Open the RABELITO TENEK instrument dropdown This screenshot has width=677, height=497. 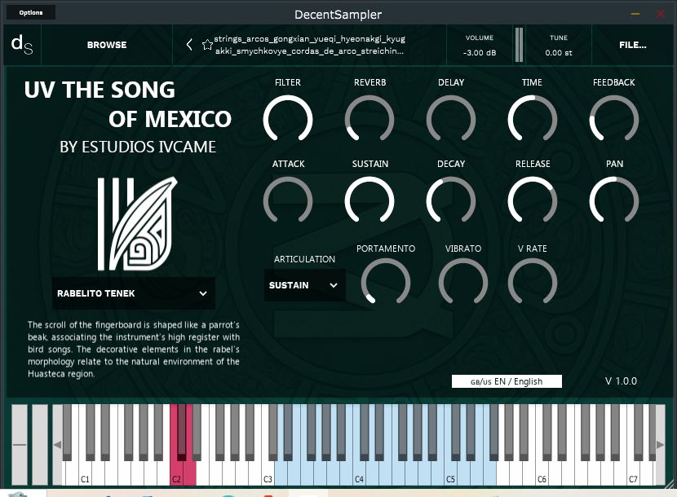[134, 293]
